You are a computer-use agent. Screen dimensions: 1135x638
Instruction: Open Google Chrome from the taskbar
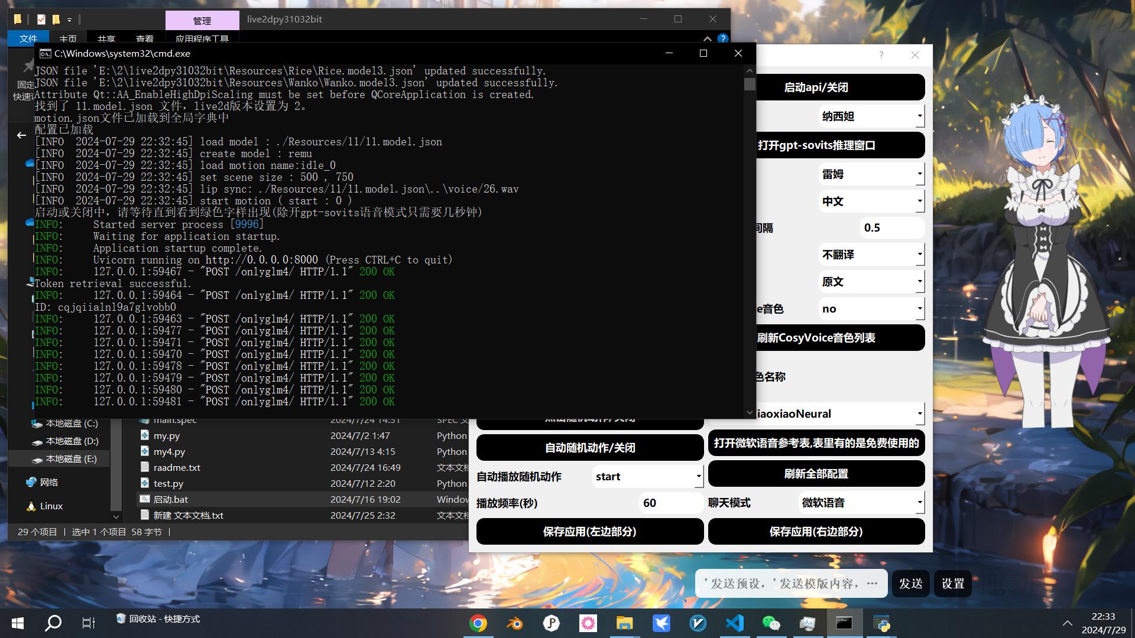click(x=478, y=623)
